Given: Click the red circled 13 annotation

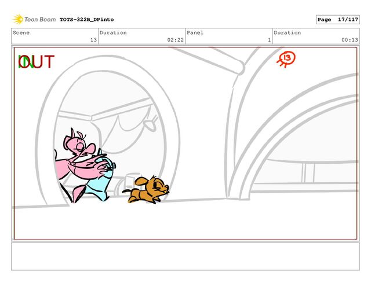Looking at the screenshot, I should [286, 59].
